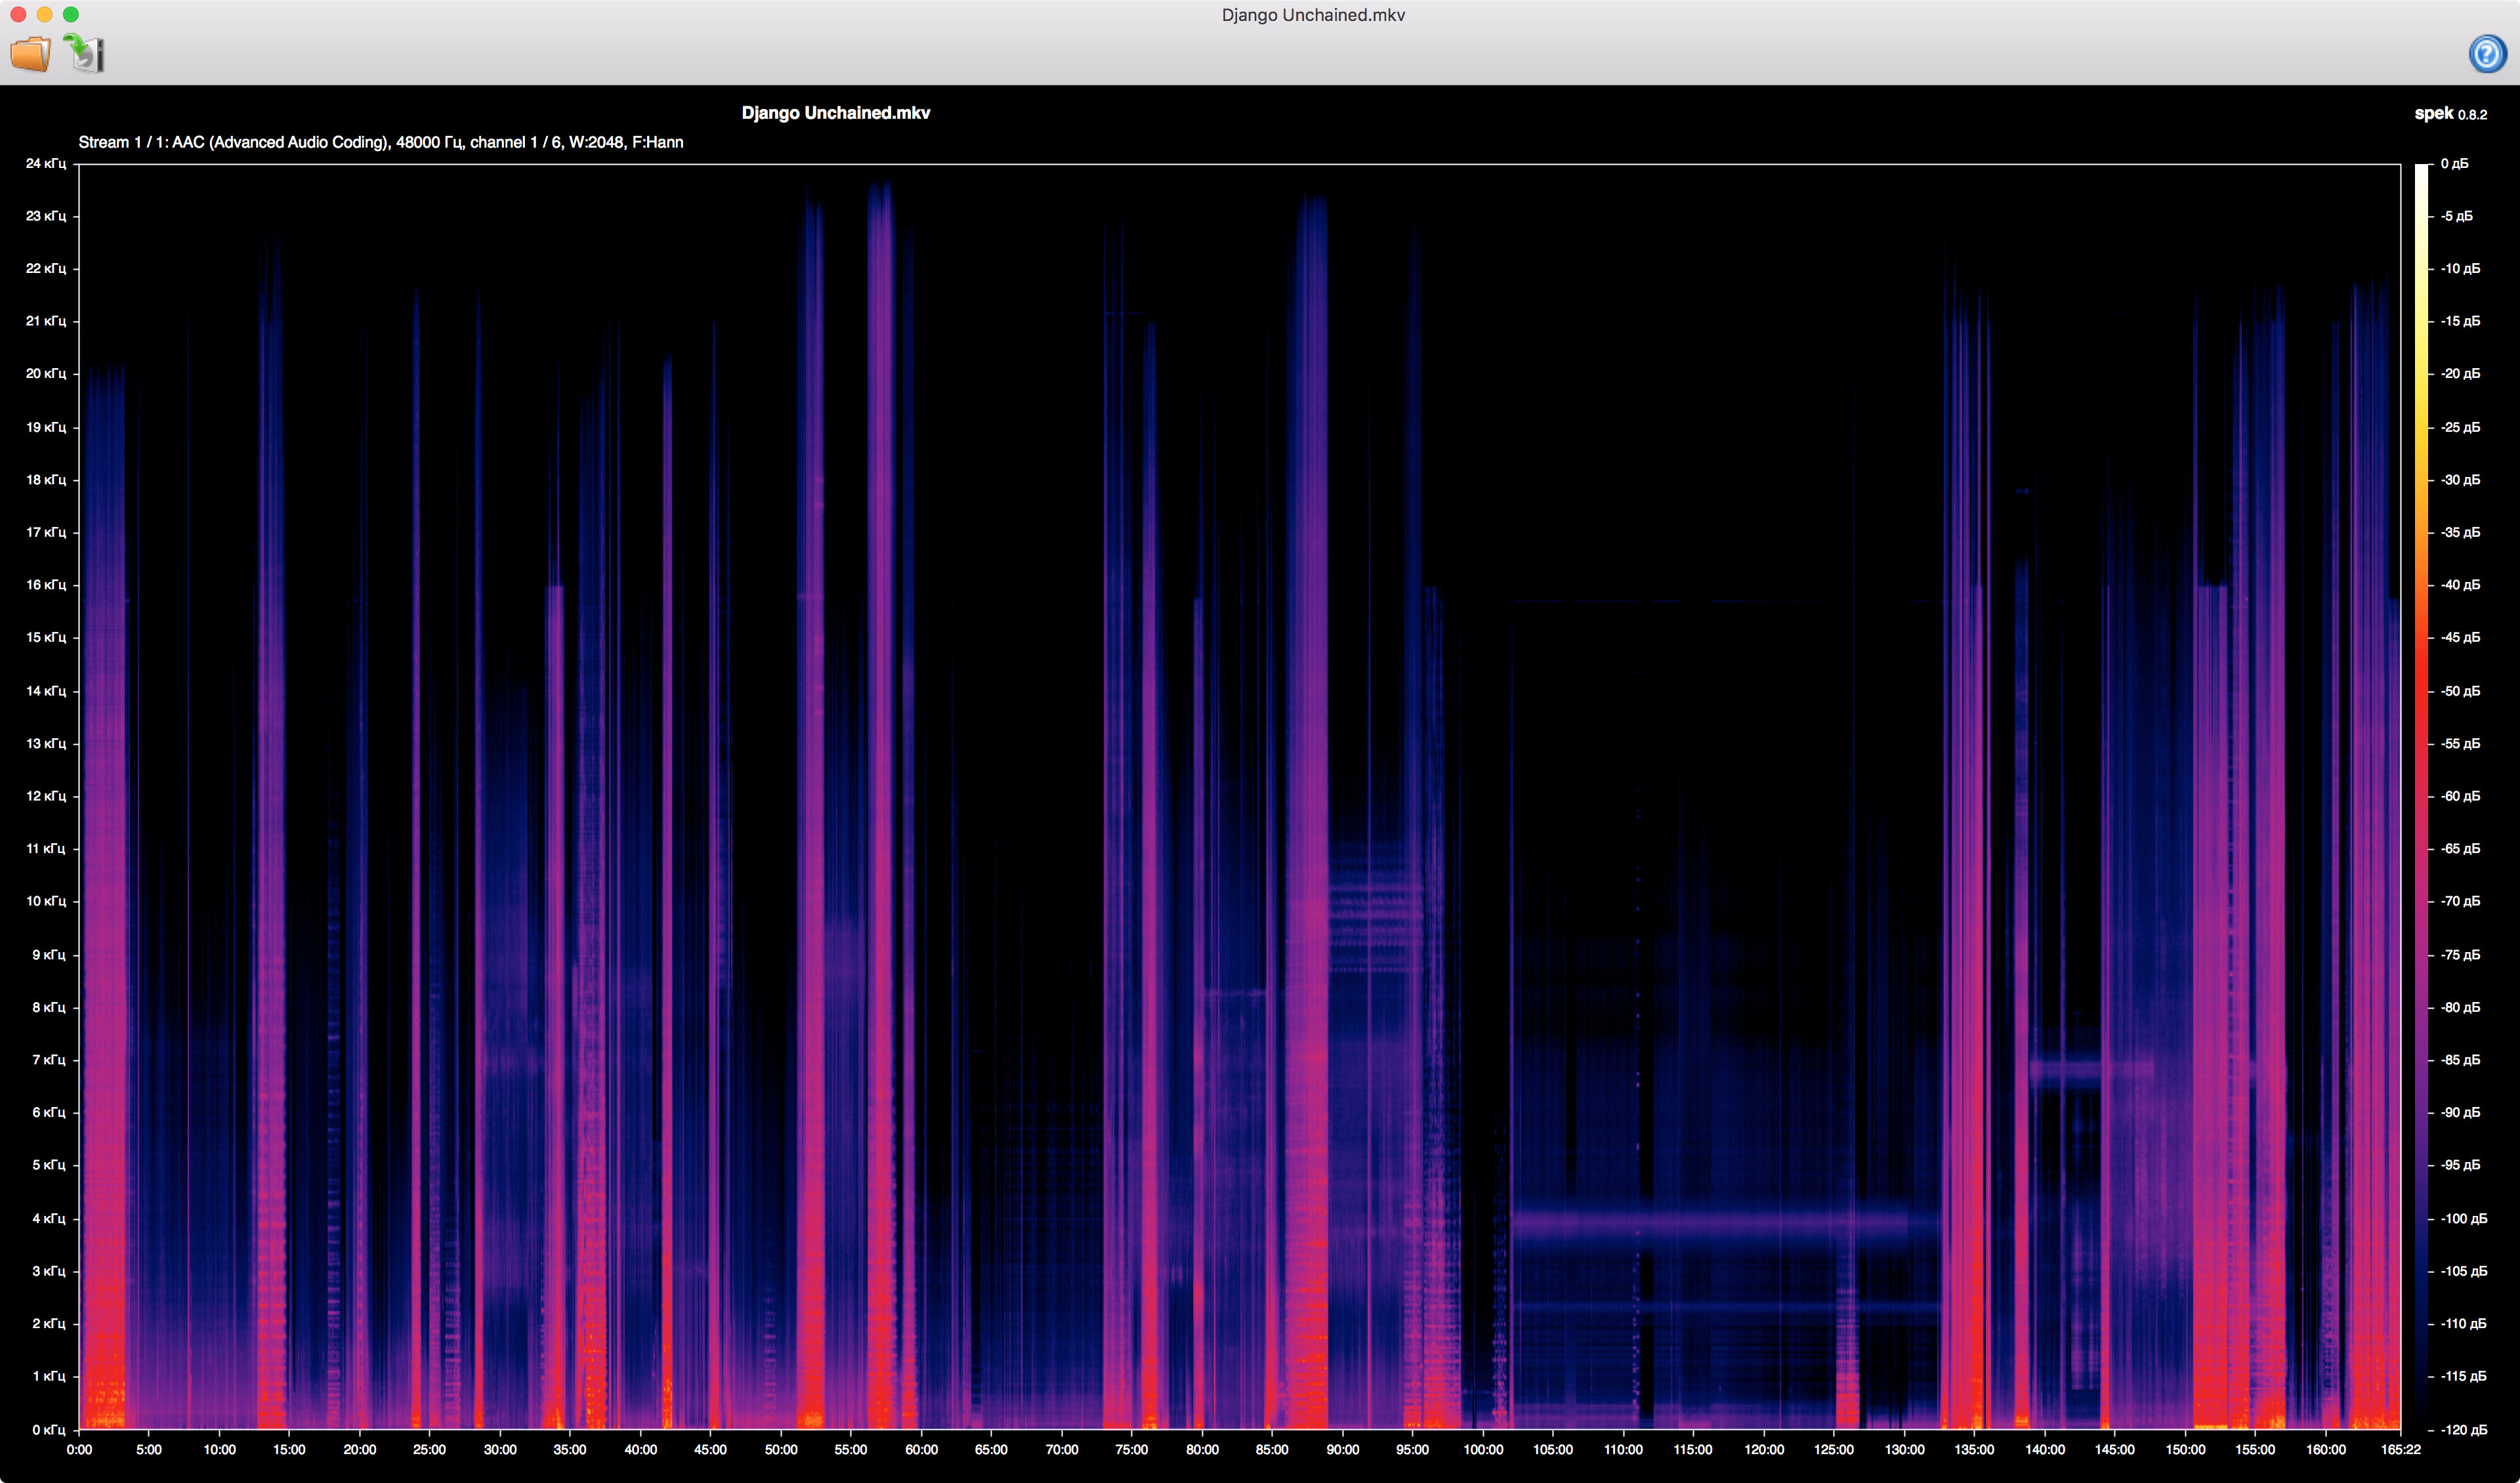
Task: Click the spek 0.8.2 version label
Action: tap(2450, 114)
